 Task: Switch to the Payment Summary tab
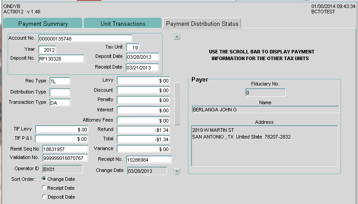pyautogui.click(x=43, y=24)
